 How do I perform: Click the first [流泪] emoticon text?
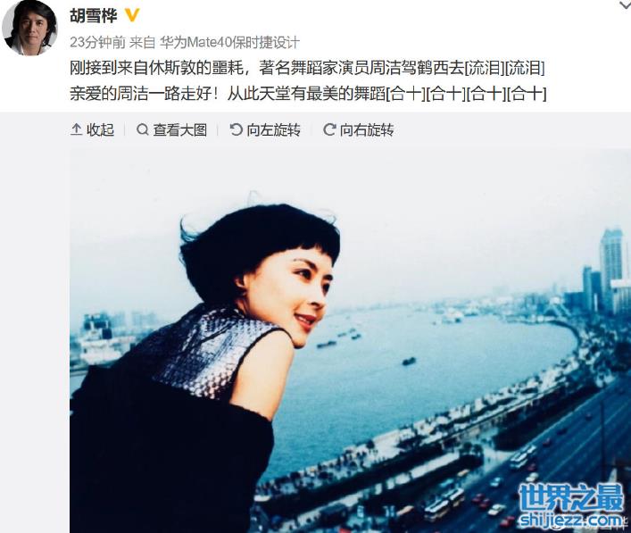tap(485, 68)
